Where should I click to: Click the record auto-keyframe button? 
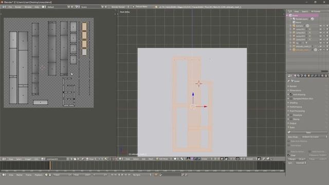156,175
